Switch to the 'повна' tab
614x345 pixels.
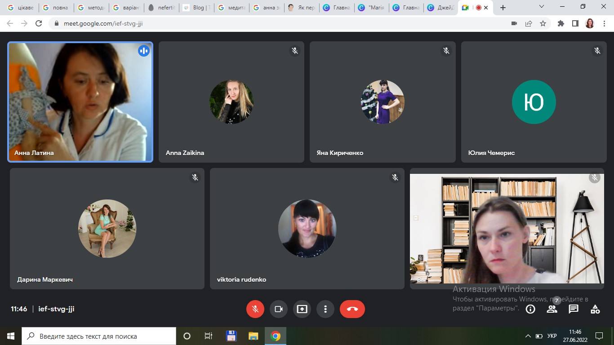[56, 8]
